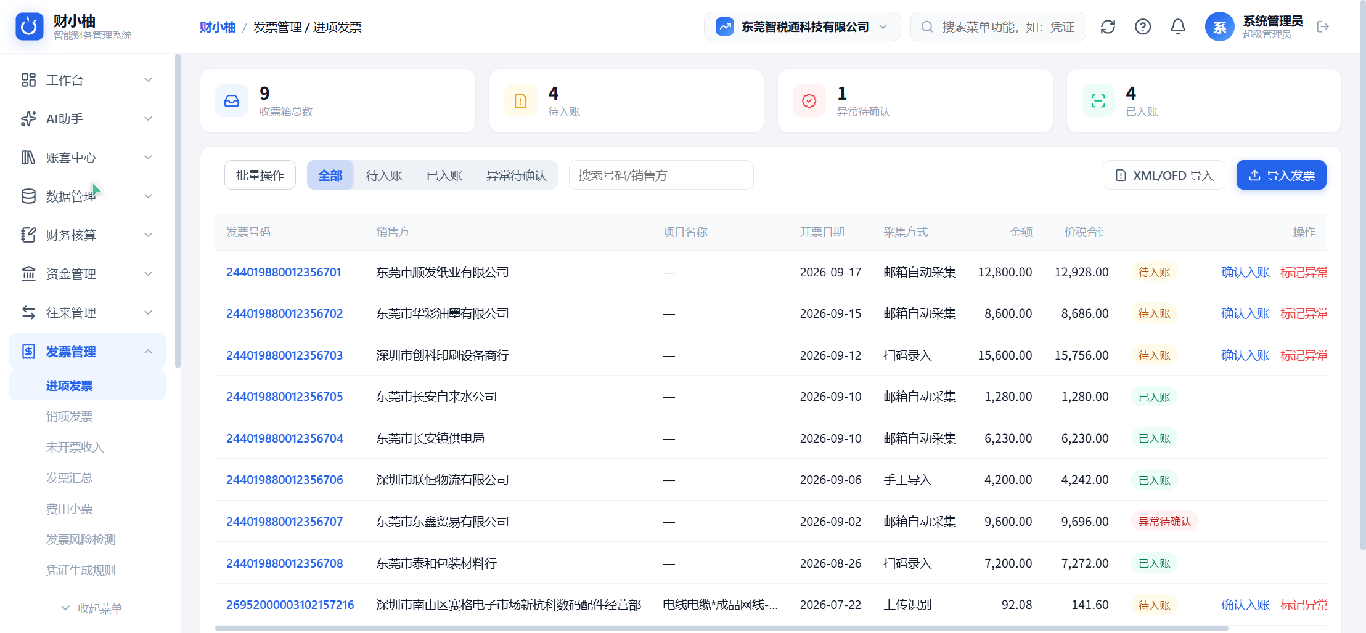The height and width of the screenshot is (633, 1366).
Task: Switch to the 待入账 filter tab
Action: [384, 175]
